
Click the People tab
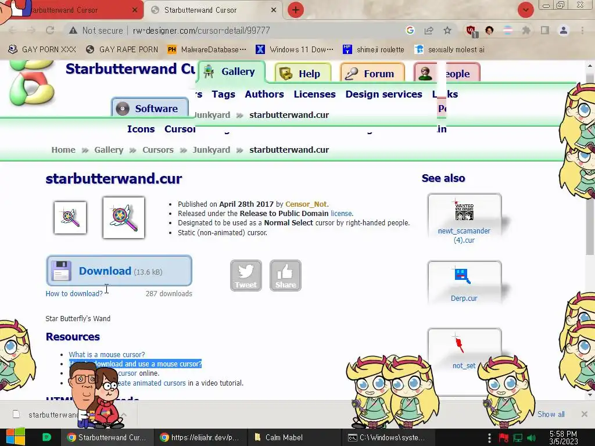pyautogui.click(x=447, y=73)
